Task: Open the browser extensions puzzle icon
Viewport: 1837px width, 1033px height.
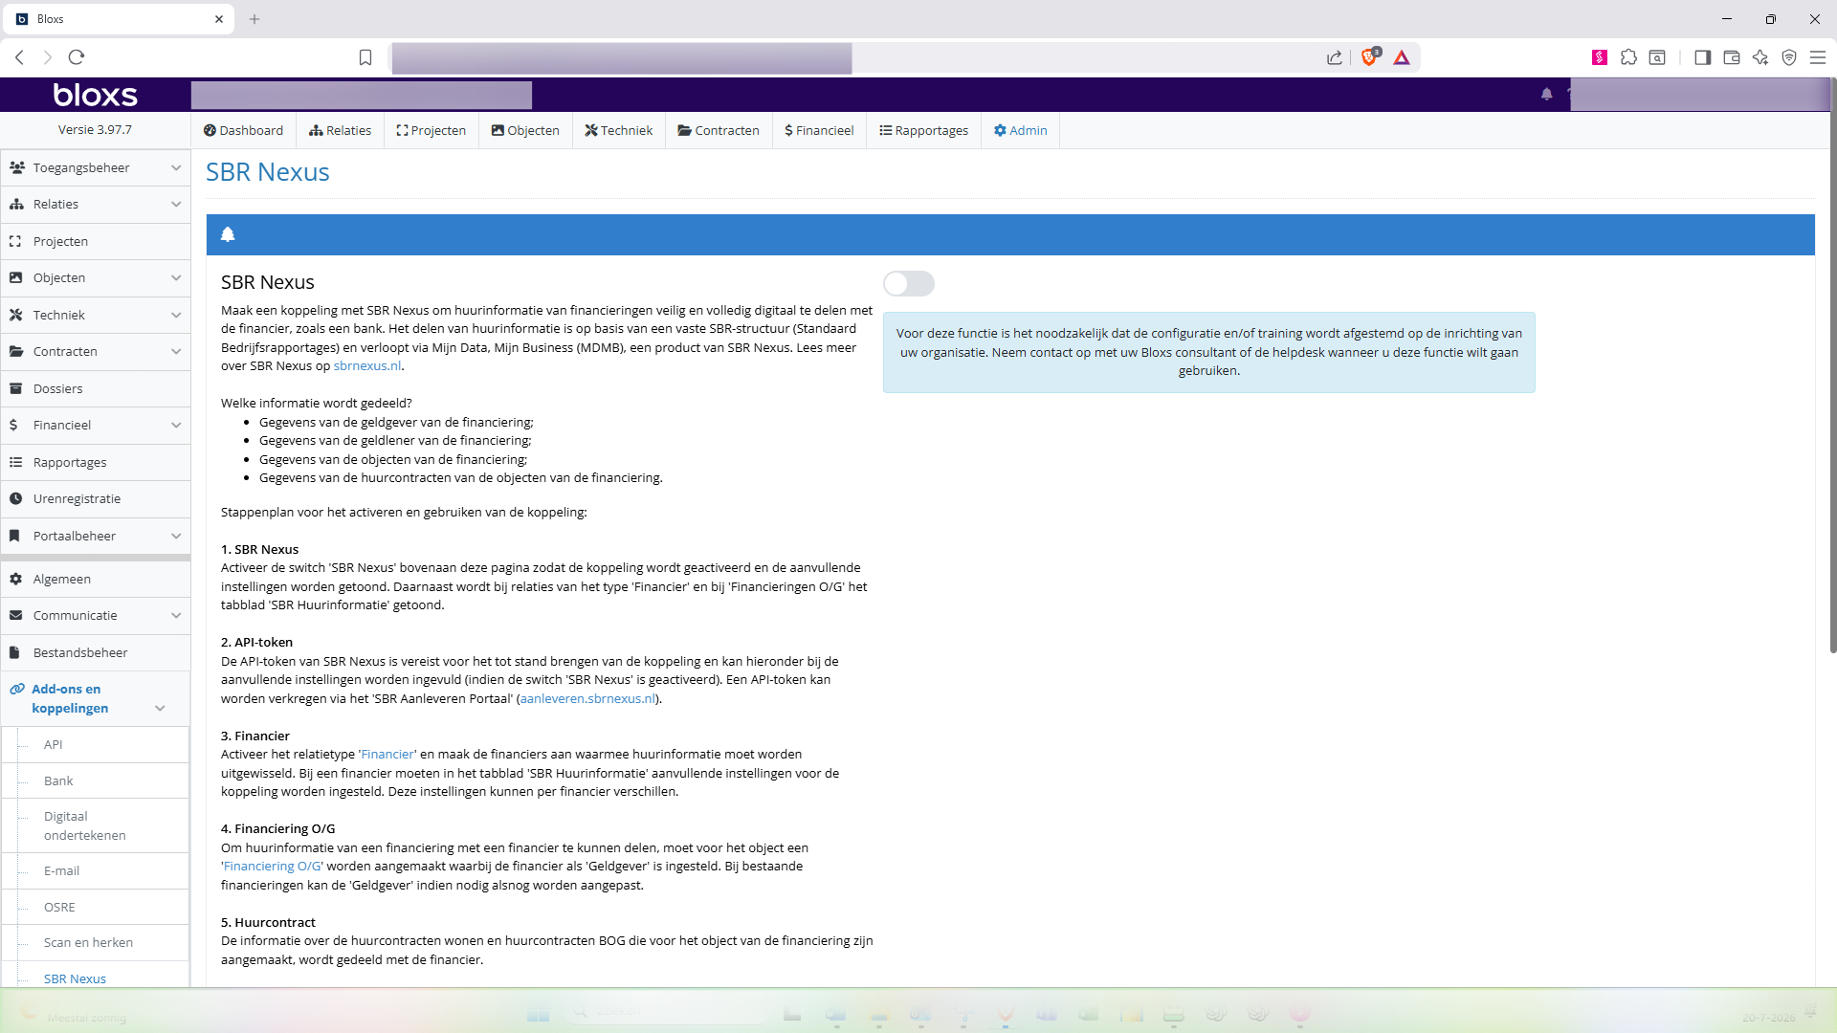Action: (1628, 57)
